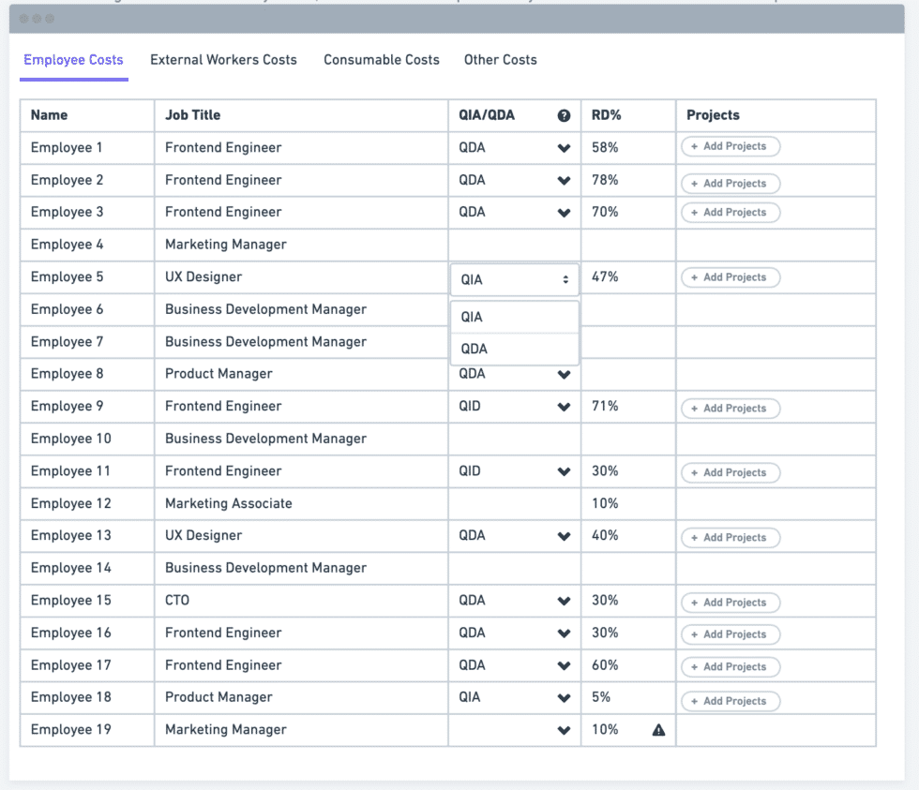Image resolution: width=919 pixels, height=790 pixels.
Task: Click Add Projects in Employee 17 row
Action: pyautogui.click(x=731, y=667)
